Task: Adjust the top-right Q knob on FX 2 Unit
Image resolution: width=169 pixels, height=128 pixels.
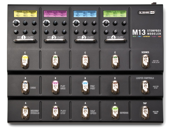Action: pyautogui.click(x=64, y=23)
